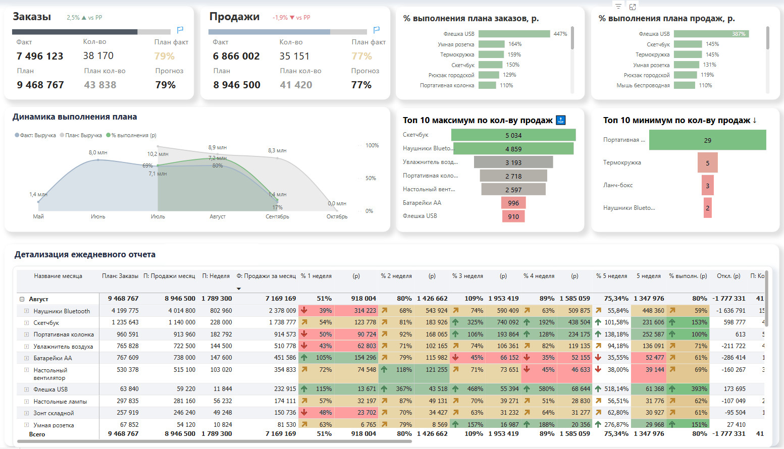Click the flag icon in the Продажи card
Viewport: 784px width, 449px height.
(376, 30)
